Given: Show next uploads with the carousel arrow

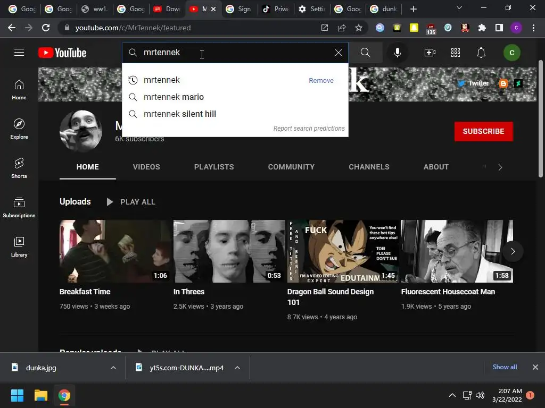Looking at the screenshot, I should pyautogui.click(x=513, y=251).
